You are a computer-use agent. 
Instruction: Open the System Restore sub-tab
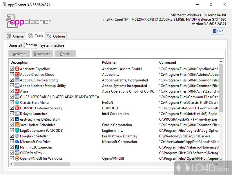(x=52, y=45)
